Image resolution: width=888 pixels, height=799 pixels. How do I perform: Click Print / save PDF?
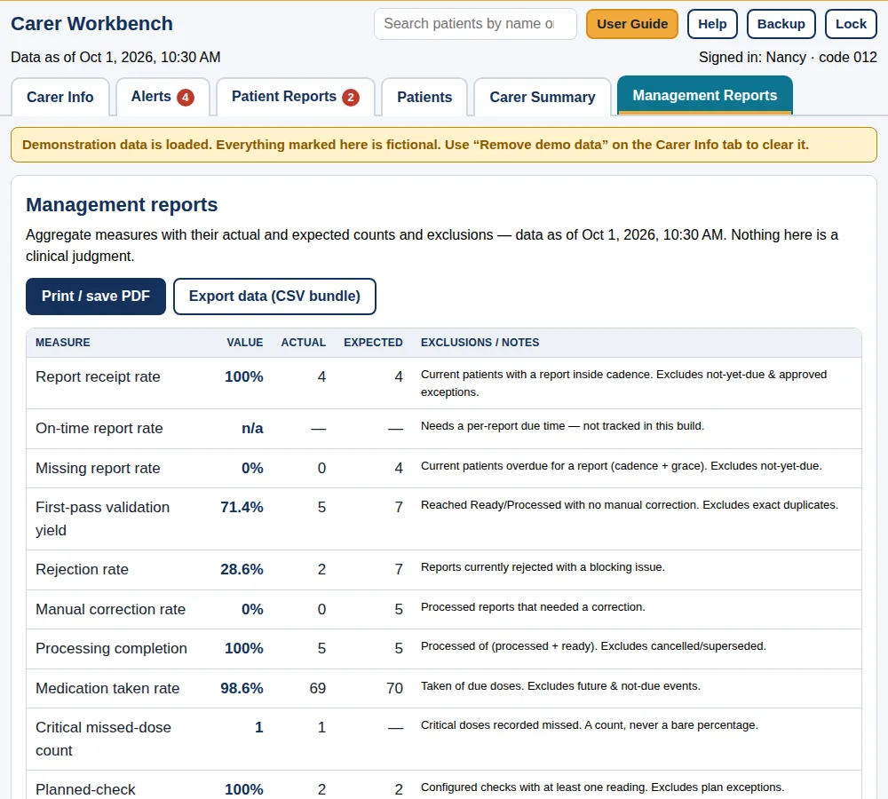pos(96,297)
